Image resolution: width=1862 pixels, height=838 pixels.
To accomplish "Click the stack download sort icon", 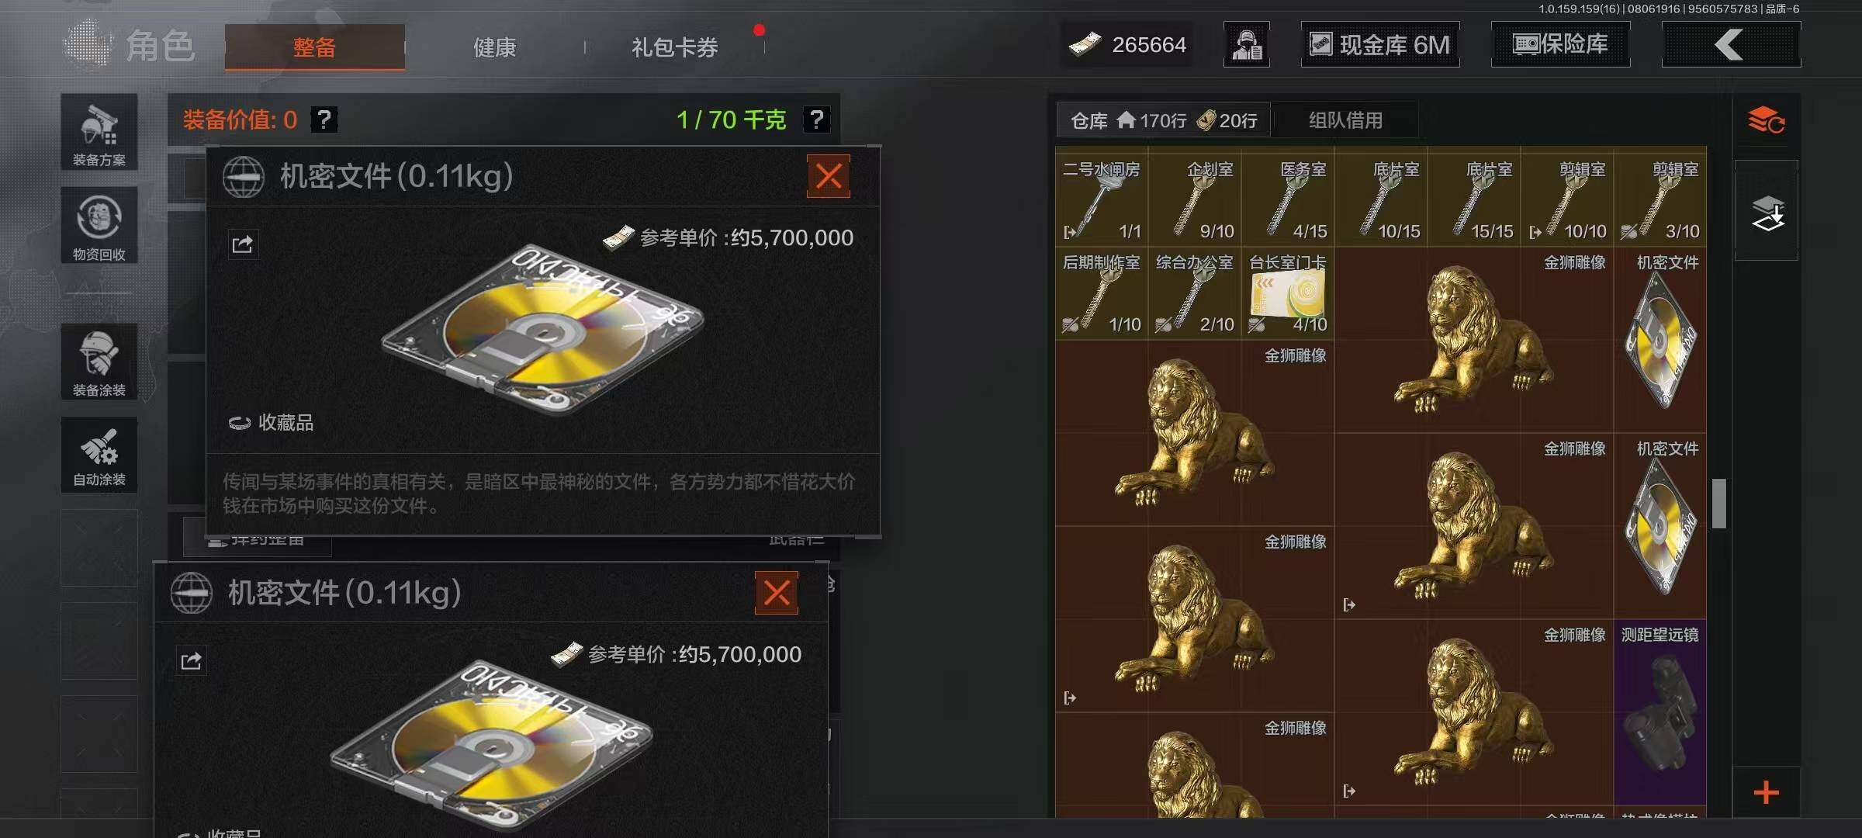I will click(x=1767, y=211).
